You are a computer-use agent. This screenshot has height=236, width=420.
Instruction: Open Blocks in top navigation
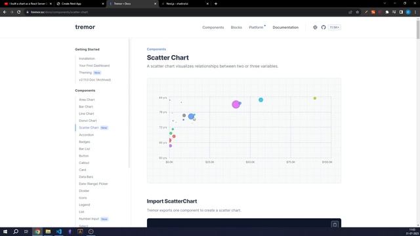coord(236,28)
